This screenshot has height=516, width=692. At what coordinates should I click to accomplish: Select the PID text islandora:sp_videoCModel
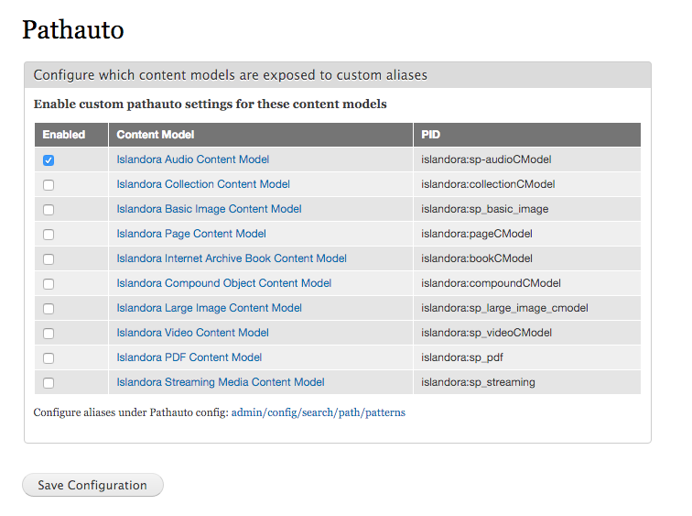click(486, 333)
